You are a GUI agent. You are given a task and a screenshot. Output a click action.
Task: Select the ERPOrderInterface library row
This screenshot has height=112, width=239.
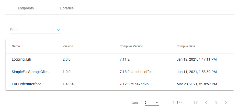(27, 84)
